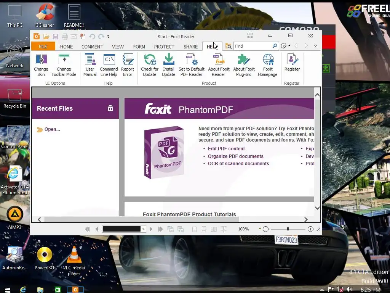The image size is (390, 293).
Task: Click the zoom out minus button
Action: [265, 229]
